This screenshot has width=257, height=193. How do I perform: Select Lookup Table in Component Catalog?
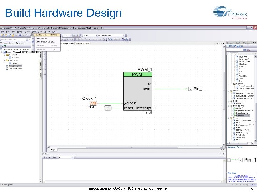(244, 61)
